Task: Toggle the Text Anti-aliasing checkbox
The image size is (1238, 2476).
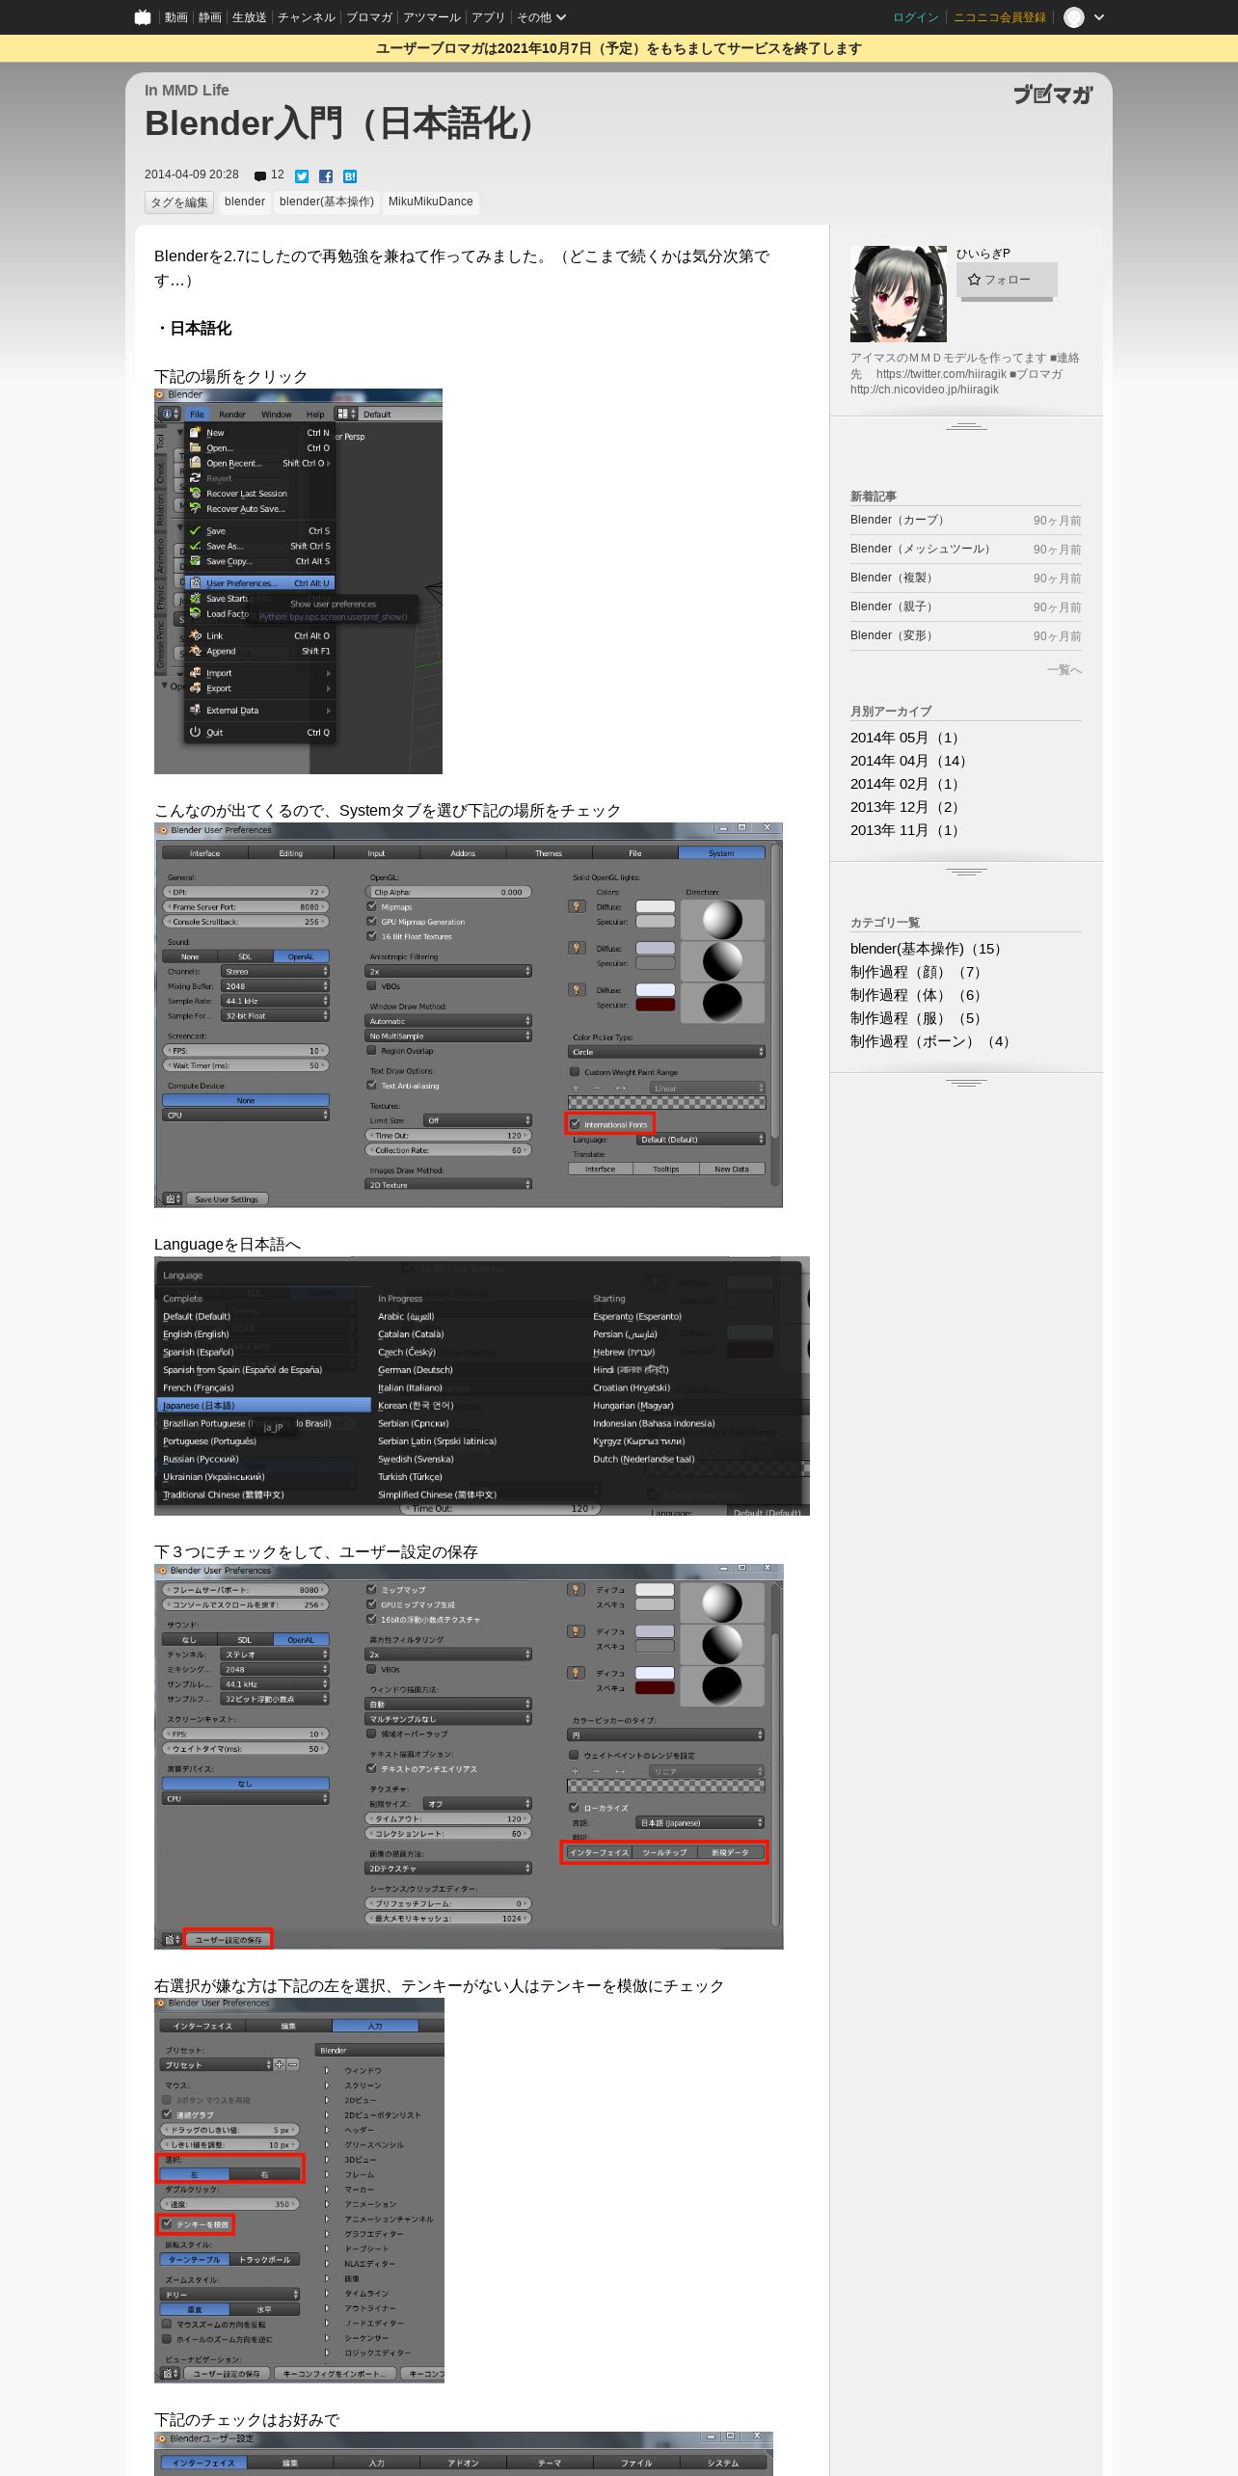Action: (x=372, y=1086)
